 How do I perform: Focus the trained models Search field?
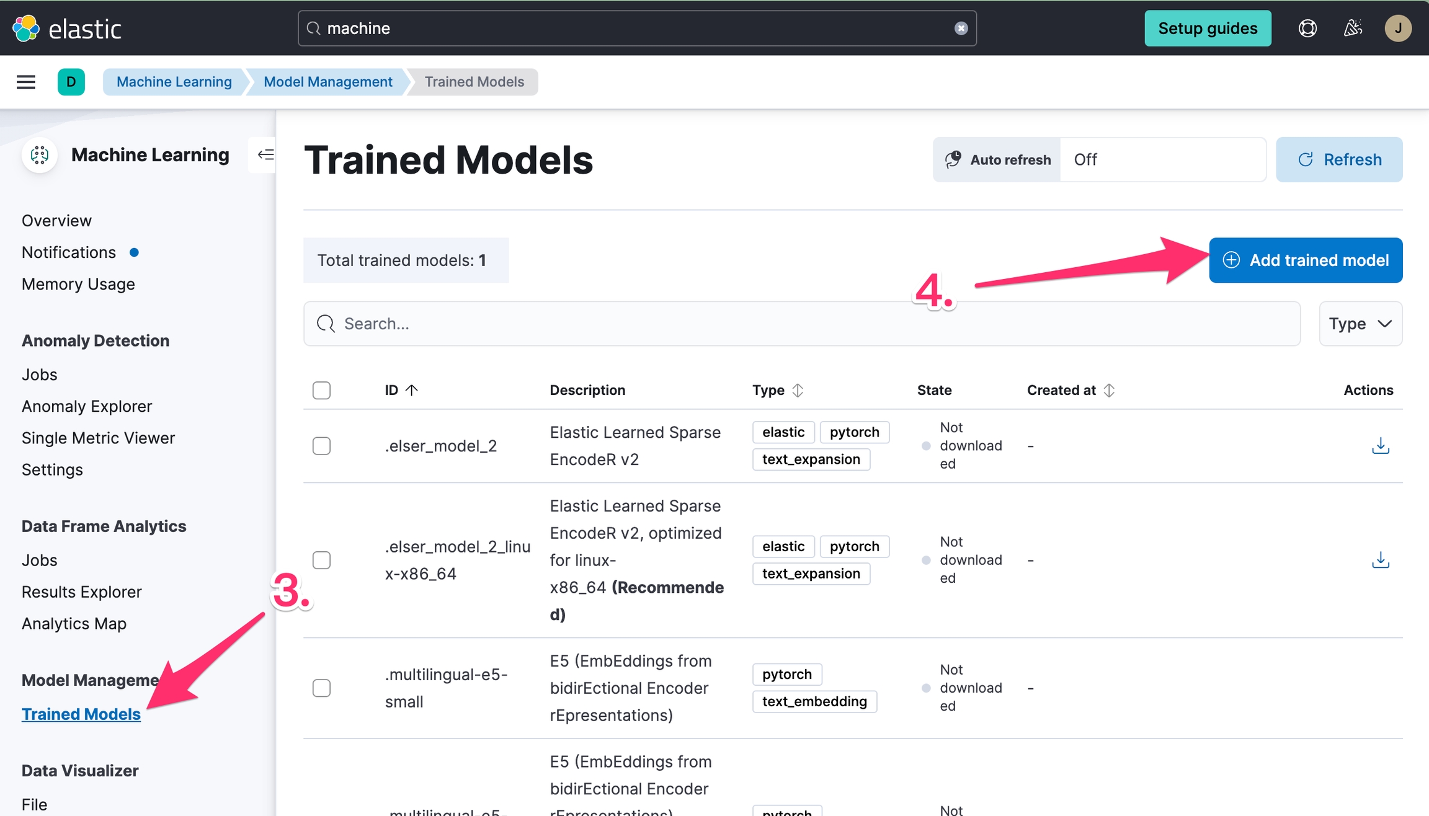point(806,324)
